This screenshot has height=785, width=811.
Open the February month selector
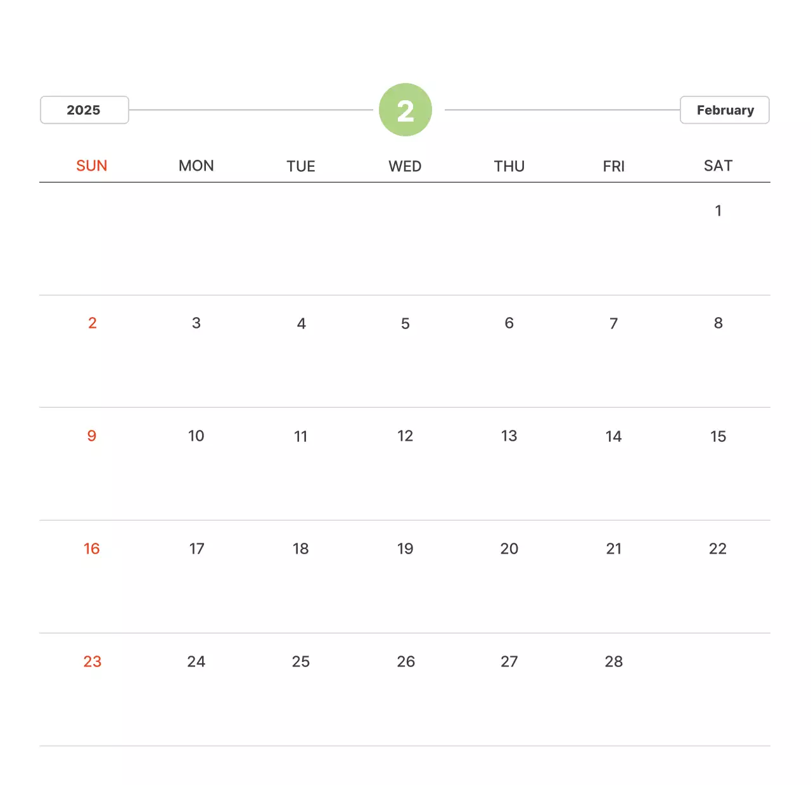(724, 110)
